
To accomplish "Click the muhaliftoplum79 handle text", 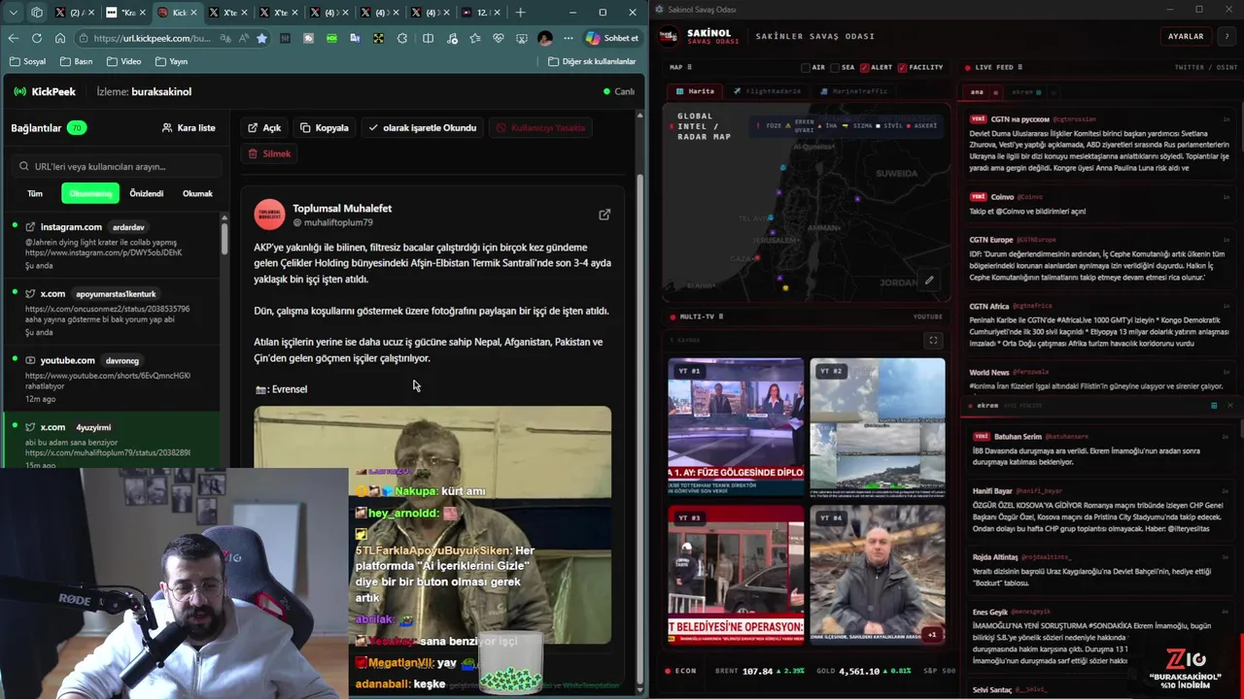I will tap(332, 222).
